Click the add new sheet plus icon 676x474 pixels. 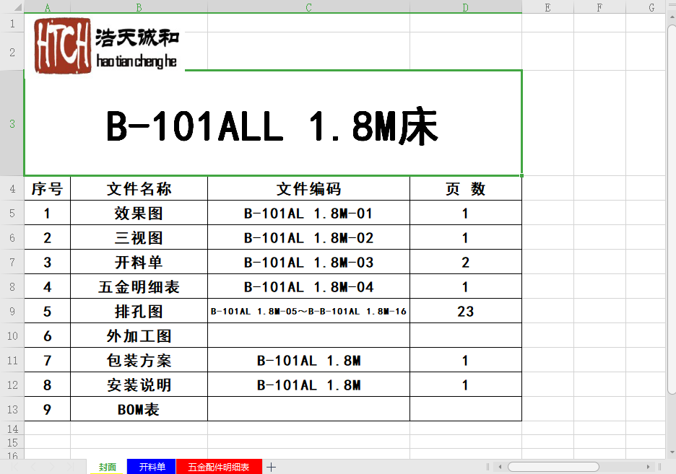click(272, 467)
